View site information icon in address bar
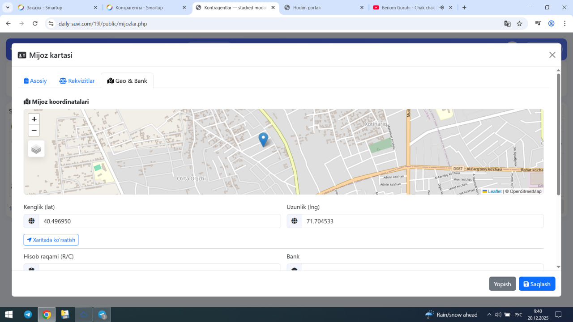The image size is (573, 322). tap(51, 24)
